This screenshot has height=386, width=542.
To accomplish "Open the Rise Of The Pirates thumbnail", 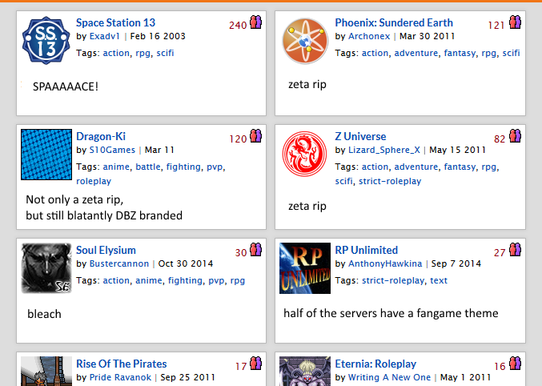I will (x=46, y=371).
